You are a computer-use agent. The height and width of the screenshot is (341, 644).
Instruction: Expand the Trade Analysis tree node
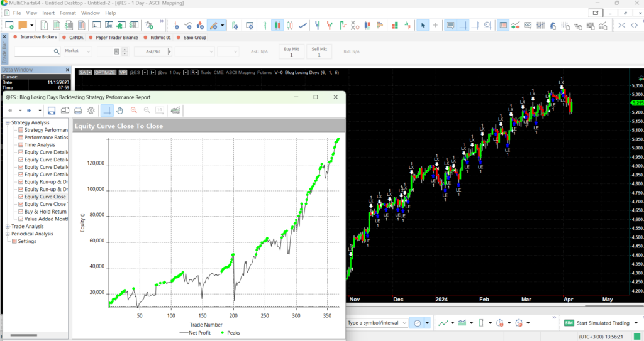(x=7, y=226)
